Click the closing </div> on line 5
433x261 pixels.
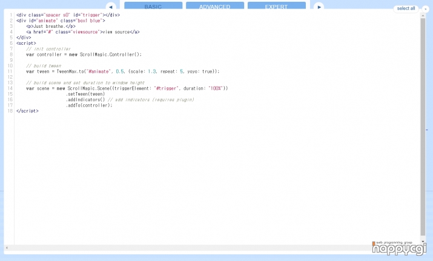point(24,38)
